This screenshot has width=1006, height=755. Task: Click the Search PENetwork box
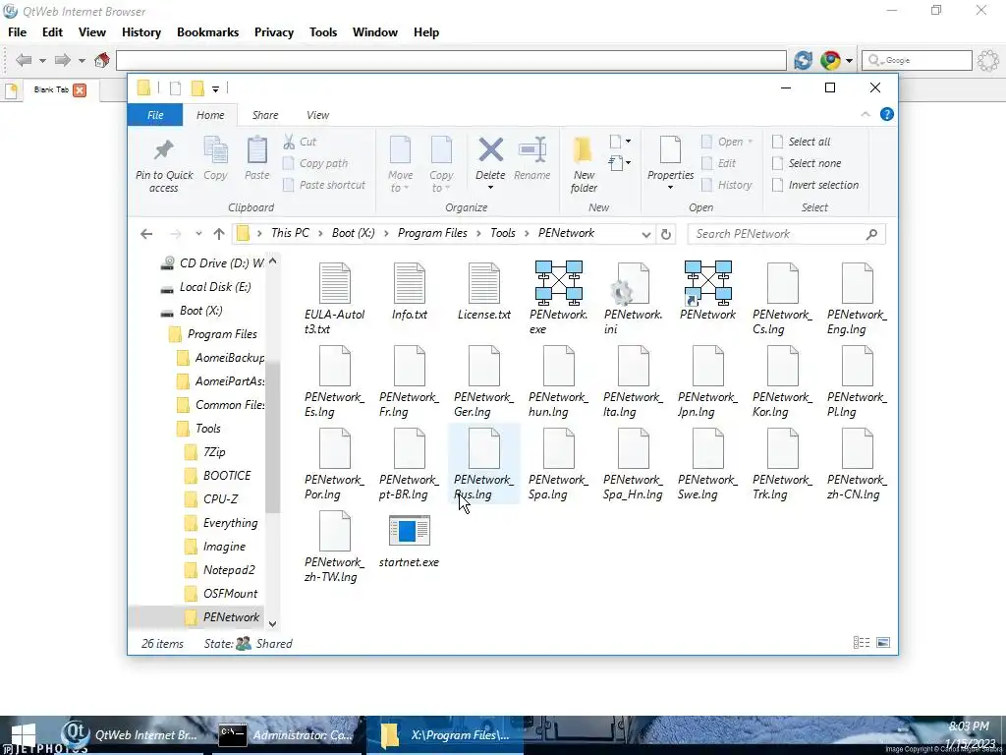tap(786, 234)
